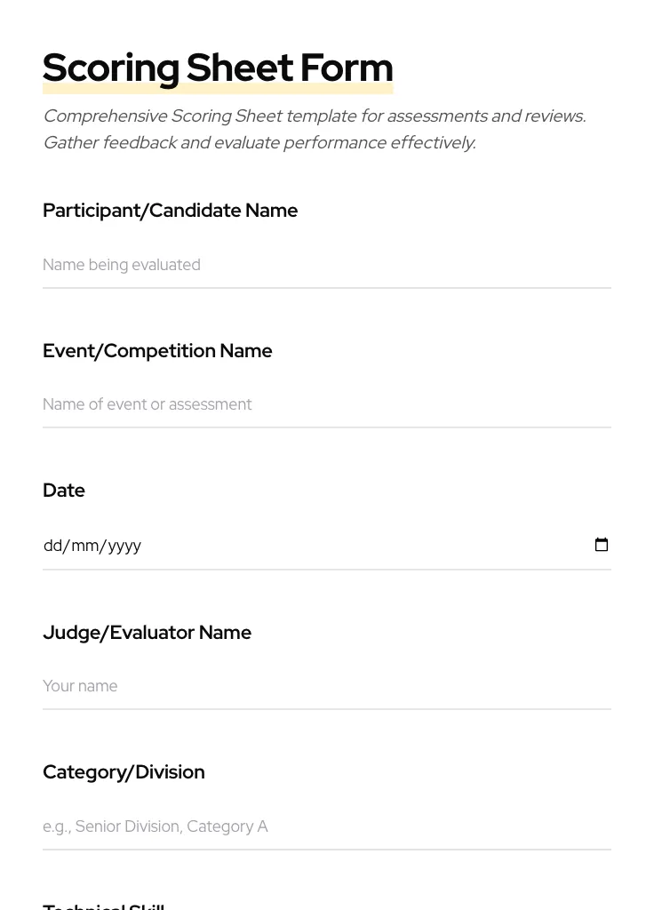The width and height of the screenshot is (654, 910).
Task: Click the partially visible Technical Skill label
Action: point(103,906)
